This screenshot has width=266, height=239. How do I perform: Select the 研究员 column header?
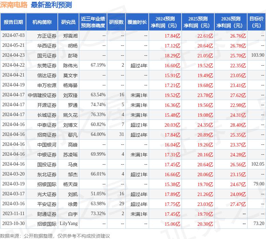(x=68, y=22)
